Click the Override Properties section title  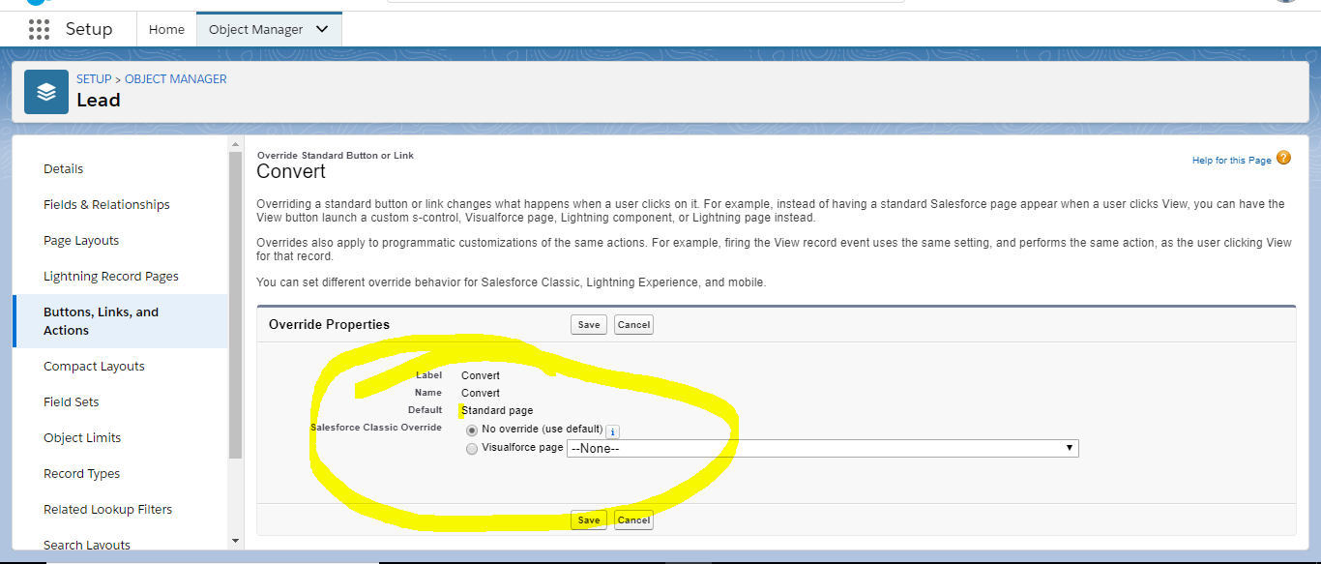(329, 324)
